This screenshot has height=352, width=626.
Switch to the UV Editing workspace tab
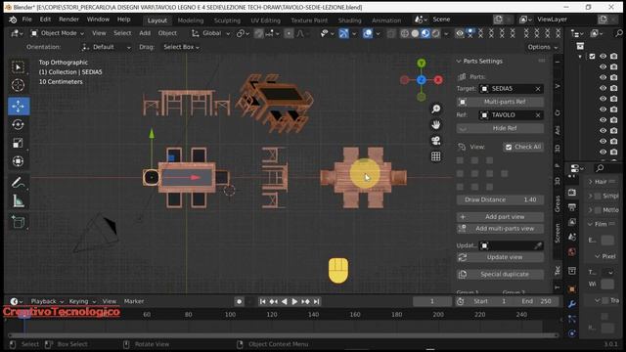tap(265, 20)
